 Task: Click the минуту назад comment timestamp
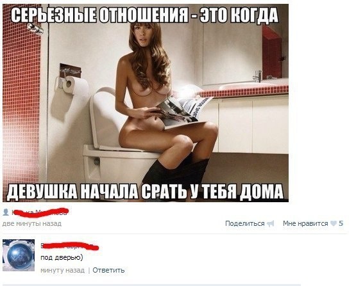click(62, 270)
